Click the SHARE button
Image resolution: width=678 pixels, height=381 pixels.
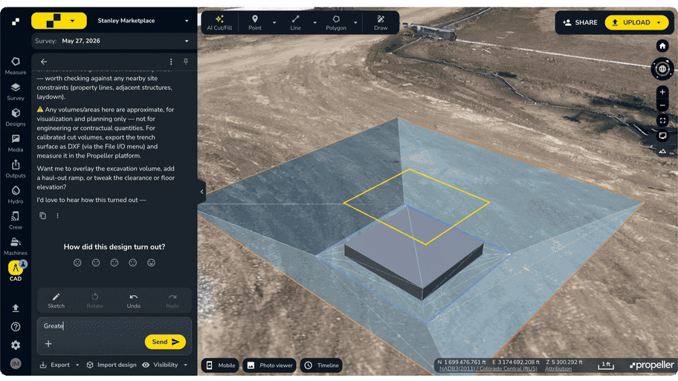point(580,22)
